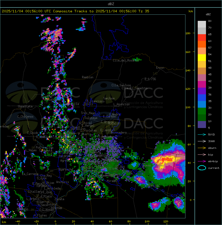Select the slate-violet bottom legend swatch
This screenshot has width=222, height=225.
[202, 125]
